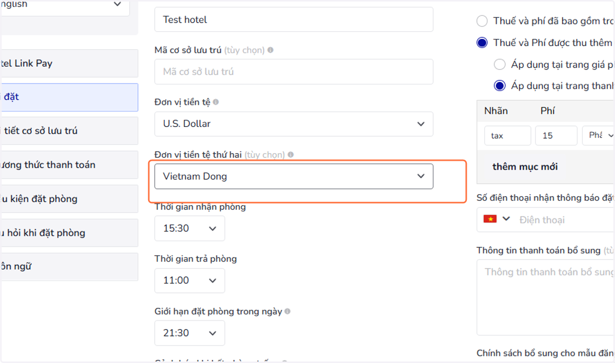Viewport: 615px width, 363px height.
Task: Click 'thêm mục mới' to add fee
Action: [x=525, y=167]
